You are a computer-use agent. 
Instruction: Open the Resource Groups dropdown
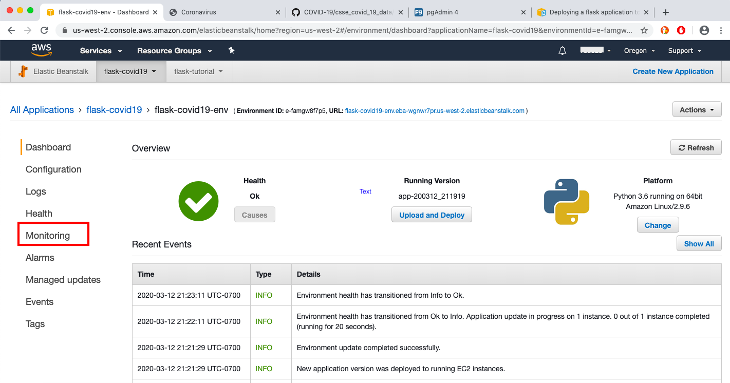[x=175, y=50]
